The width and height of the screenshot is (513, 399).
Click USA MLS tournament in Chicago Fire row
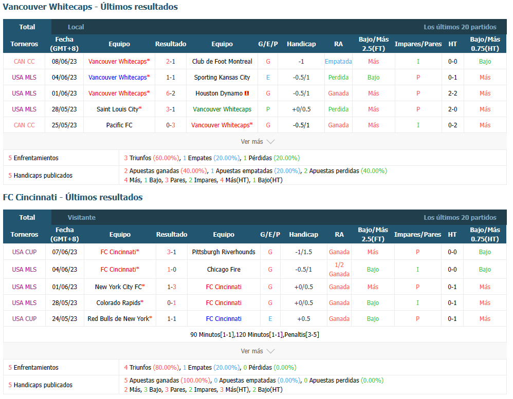24,269
